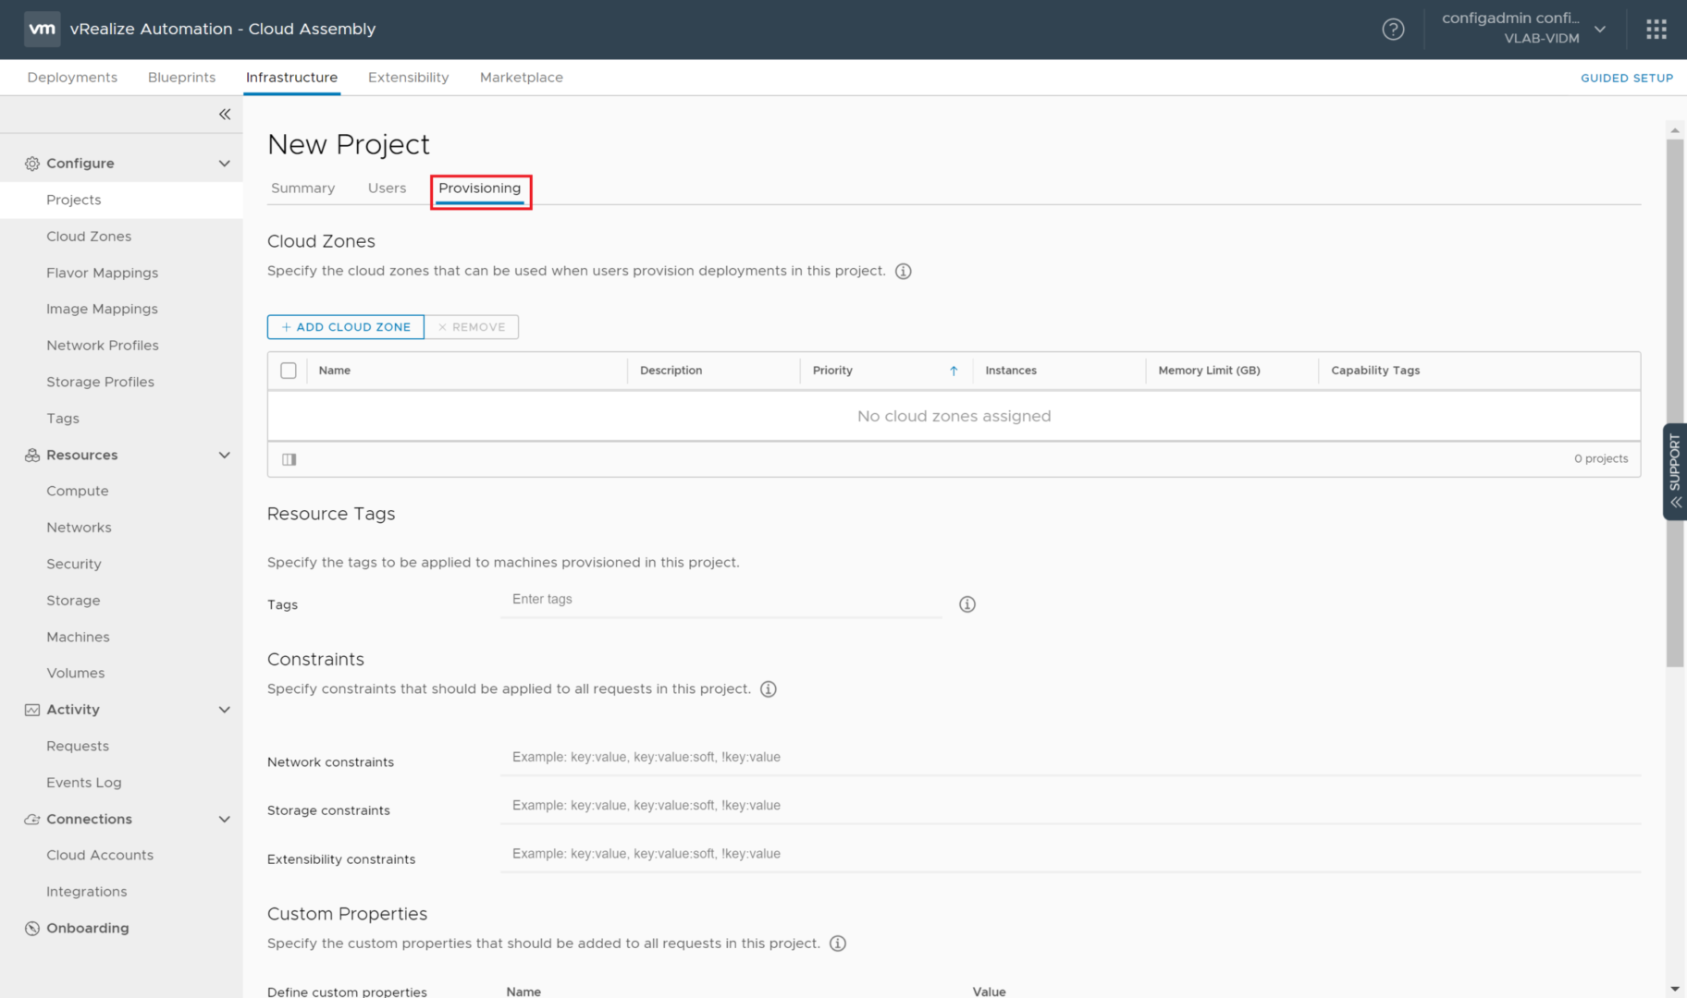
Task: Open Events Log under Activity
Action: (x=84, y=783)
